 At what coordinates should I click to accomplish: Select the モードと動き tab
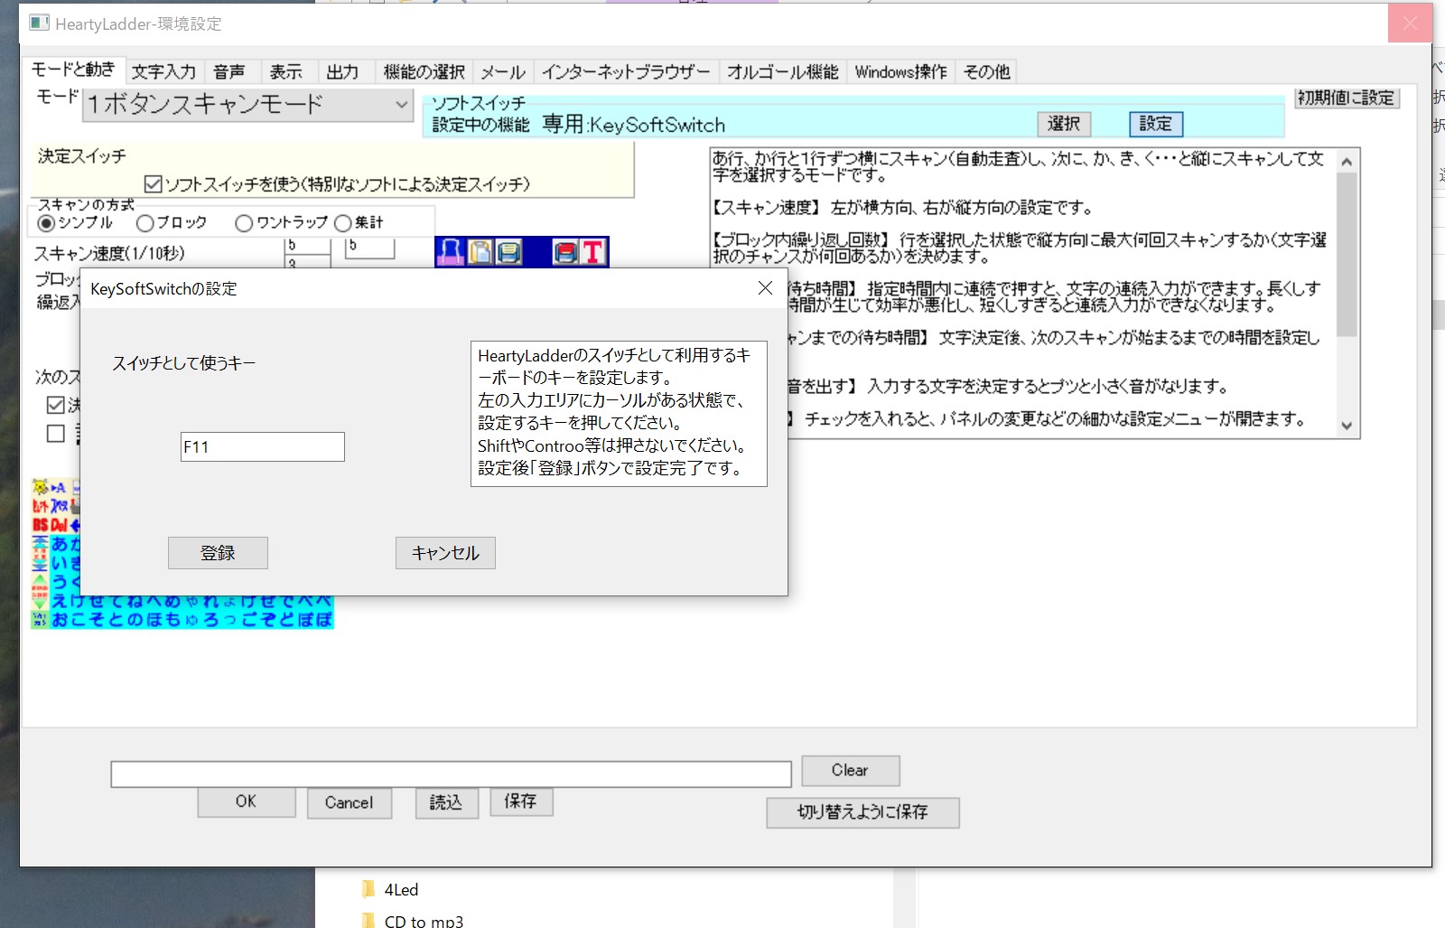pyautogui.click(x=73, y=70)
